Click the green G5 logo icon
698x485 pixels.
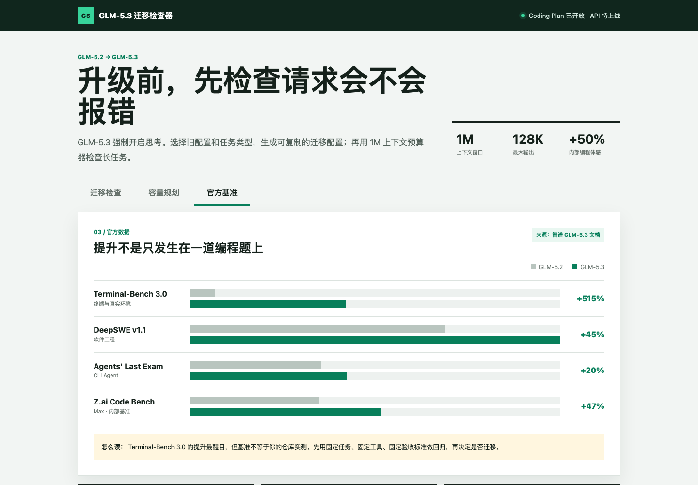tap(86, 16)
